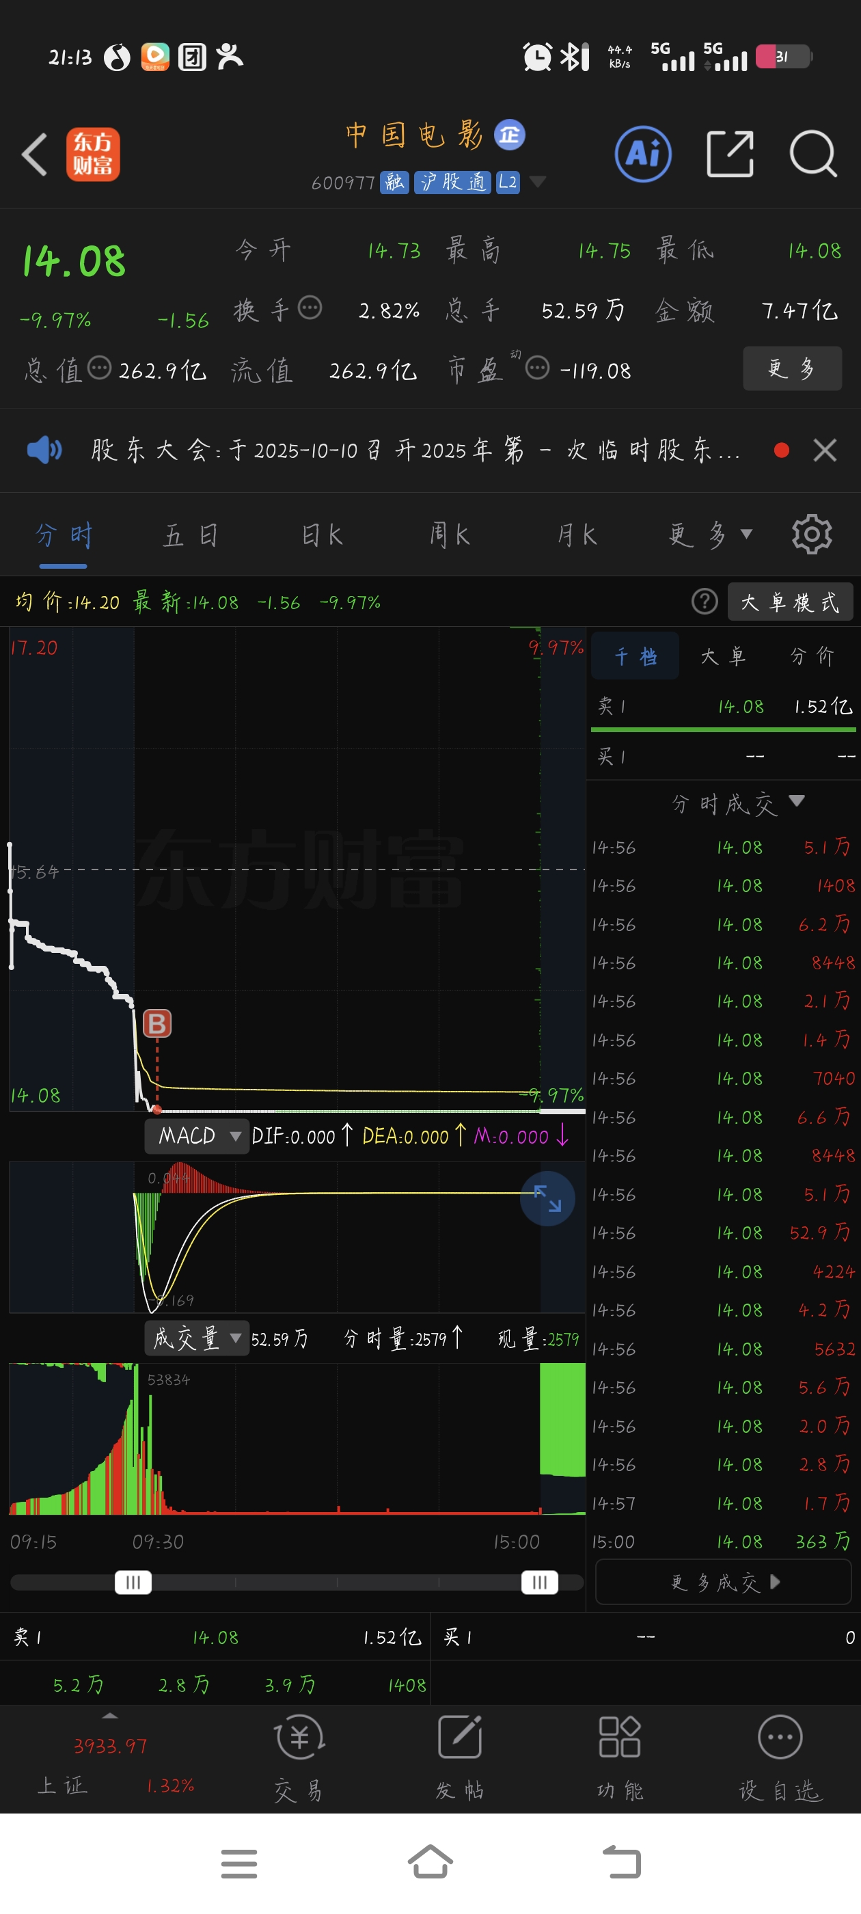Open the MACD indicator dropdown
The width and height of the screenshot is (861, 1914).
[197, 1136]
